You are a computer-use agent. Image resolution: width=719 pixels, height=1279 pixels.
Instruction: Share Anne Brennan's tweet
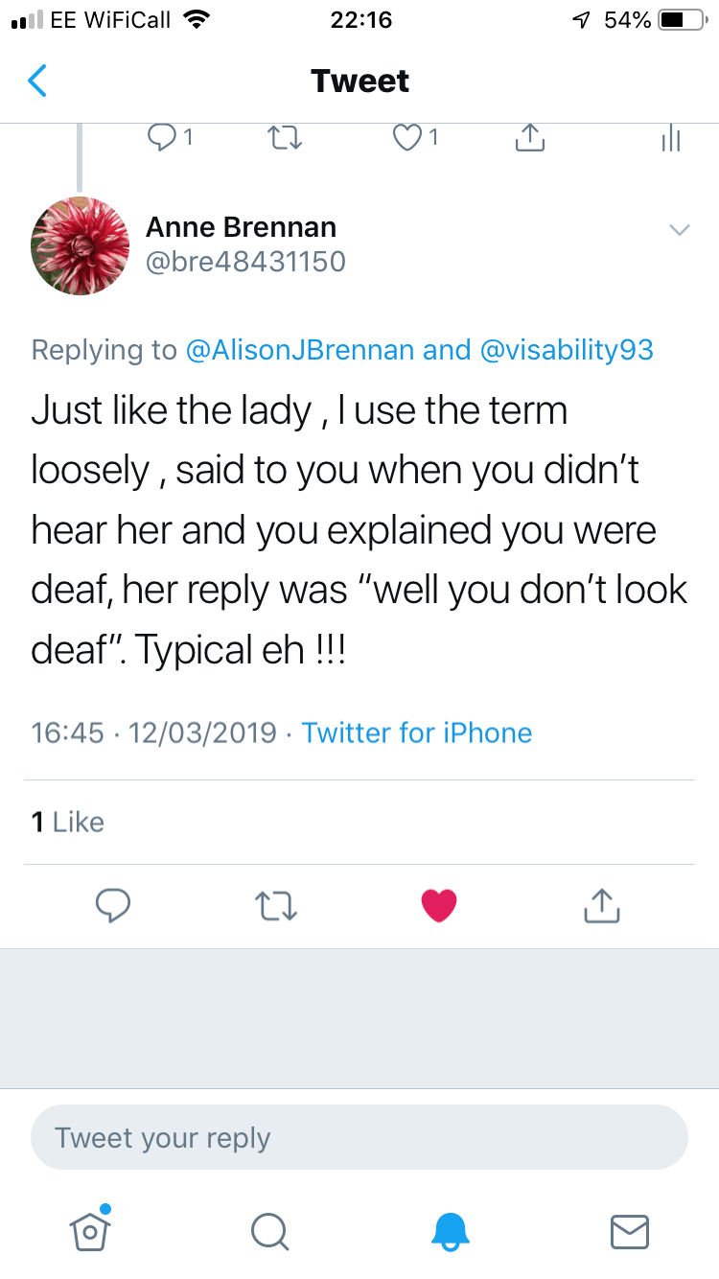[602, 905]
